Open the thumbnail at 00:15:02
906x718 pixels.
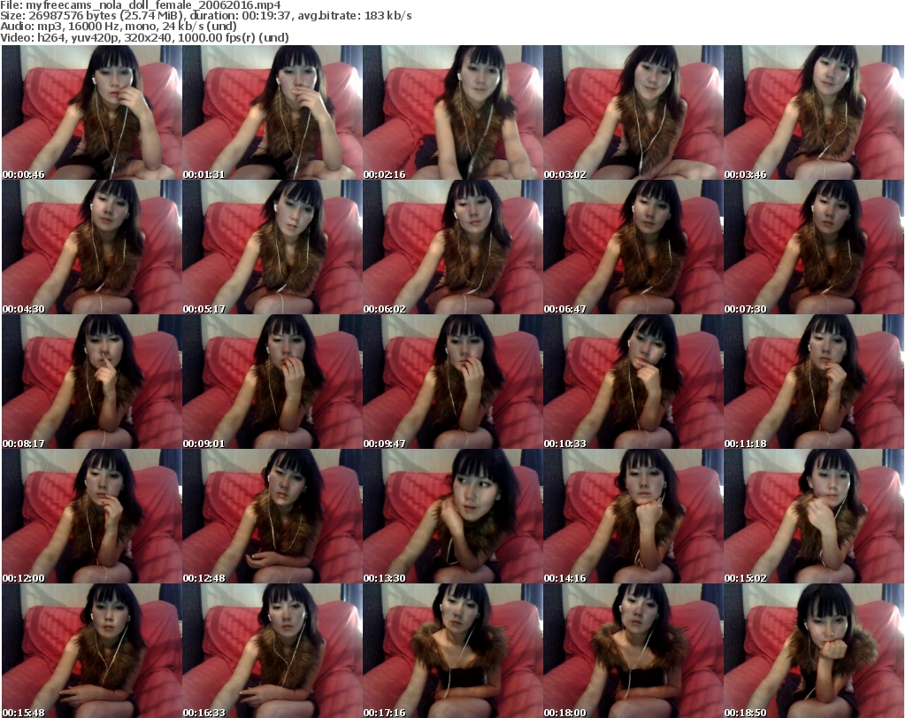(x=814, y=516)
